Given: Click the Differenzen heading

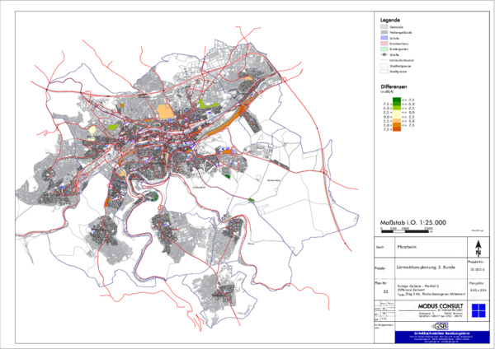Looking at the screenshot, I should click(x=394, y=86).
